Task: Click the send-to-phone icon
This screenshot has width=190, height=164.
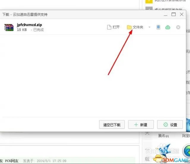Action: [158, 27]
